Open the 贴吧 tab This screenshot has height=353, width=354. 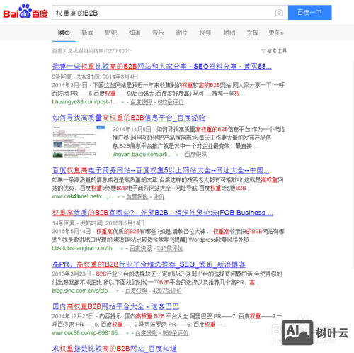pos(111,33)
